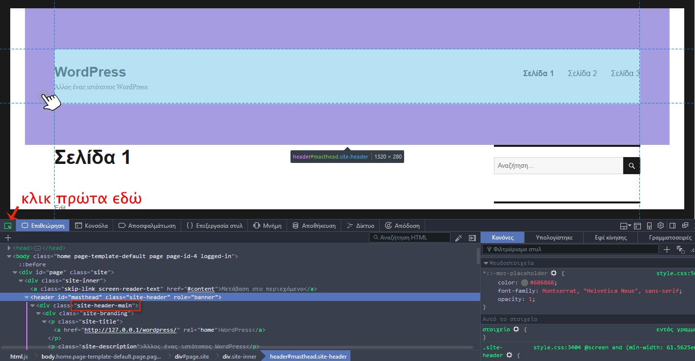Add a new CSS rule
The width and height of the screenshot is (695, 361).
tap(667, 249)
